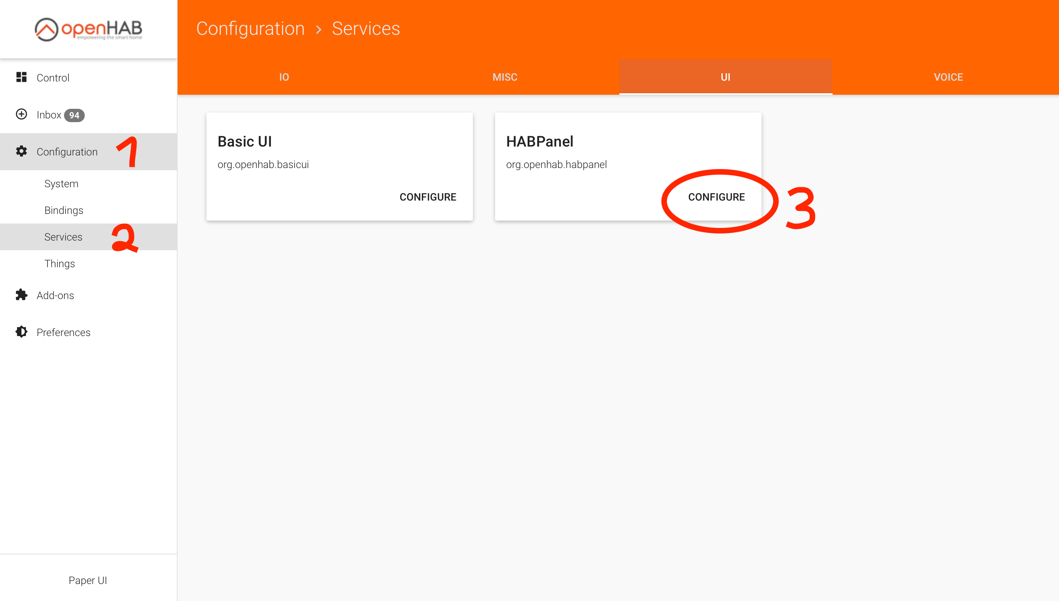Click the openHAB logo
1059x601 pixels.
tap(88, 29)
